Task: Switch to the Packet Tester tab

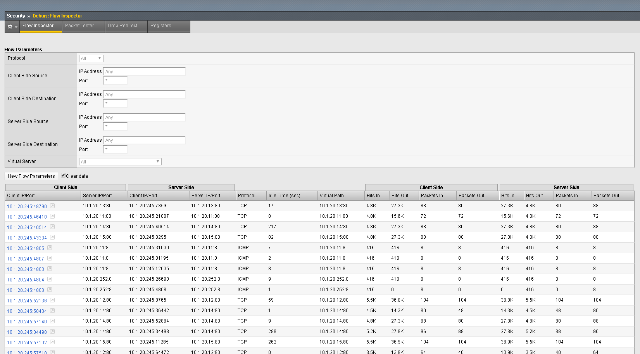Action: point(83,26)
